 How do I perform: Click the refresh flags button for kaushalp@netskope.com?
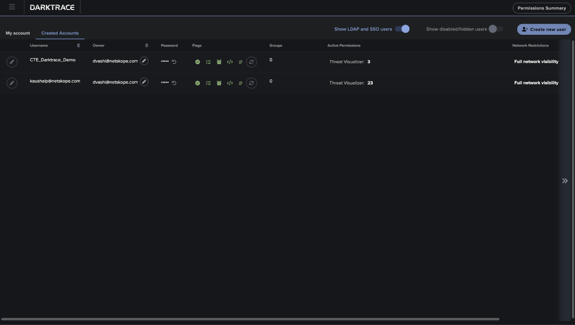click(x=252, y=83)
